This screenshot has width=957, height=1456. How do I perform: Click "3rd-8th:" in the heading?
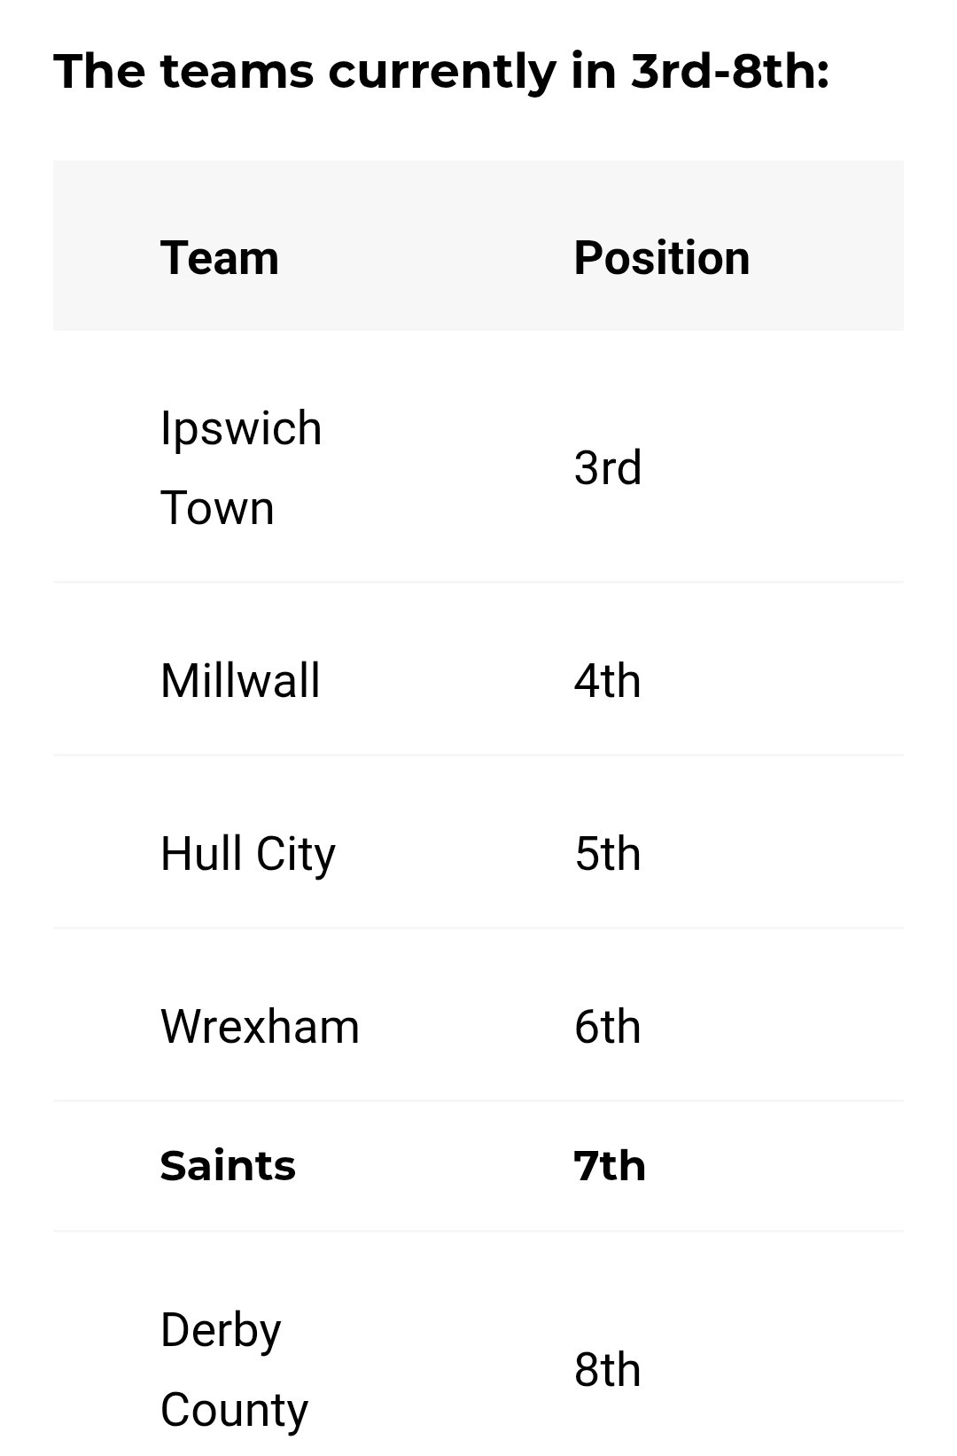[x=730, y=71]
